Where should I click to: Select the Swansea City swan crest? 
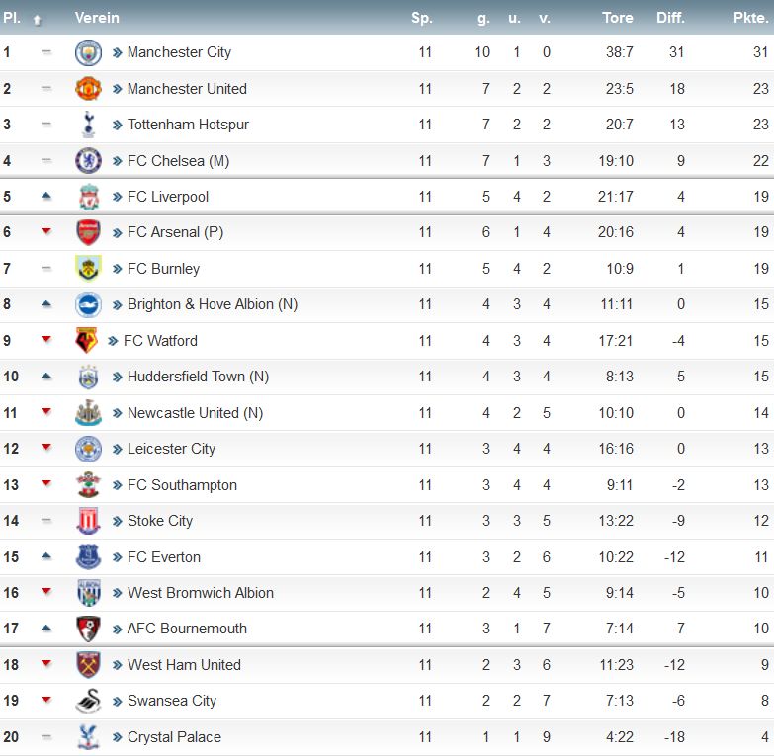(x=88, y=701)
